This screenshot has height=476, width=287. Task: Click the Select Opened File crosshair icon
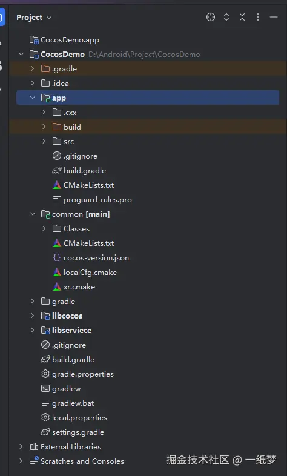click(x=211, y=18)
